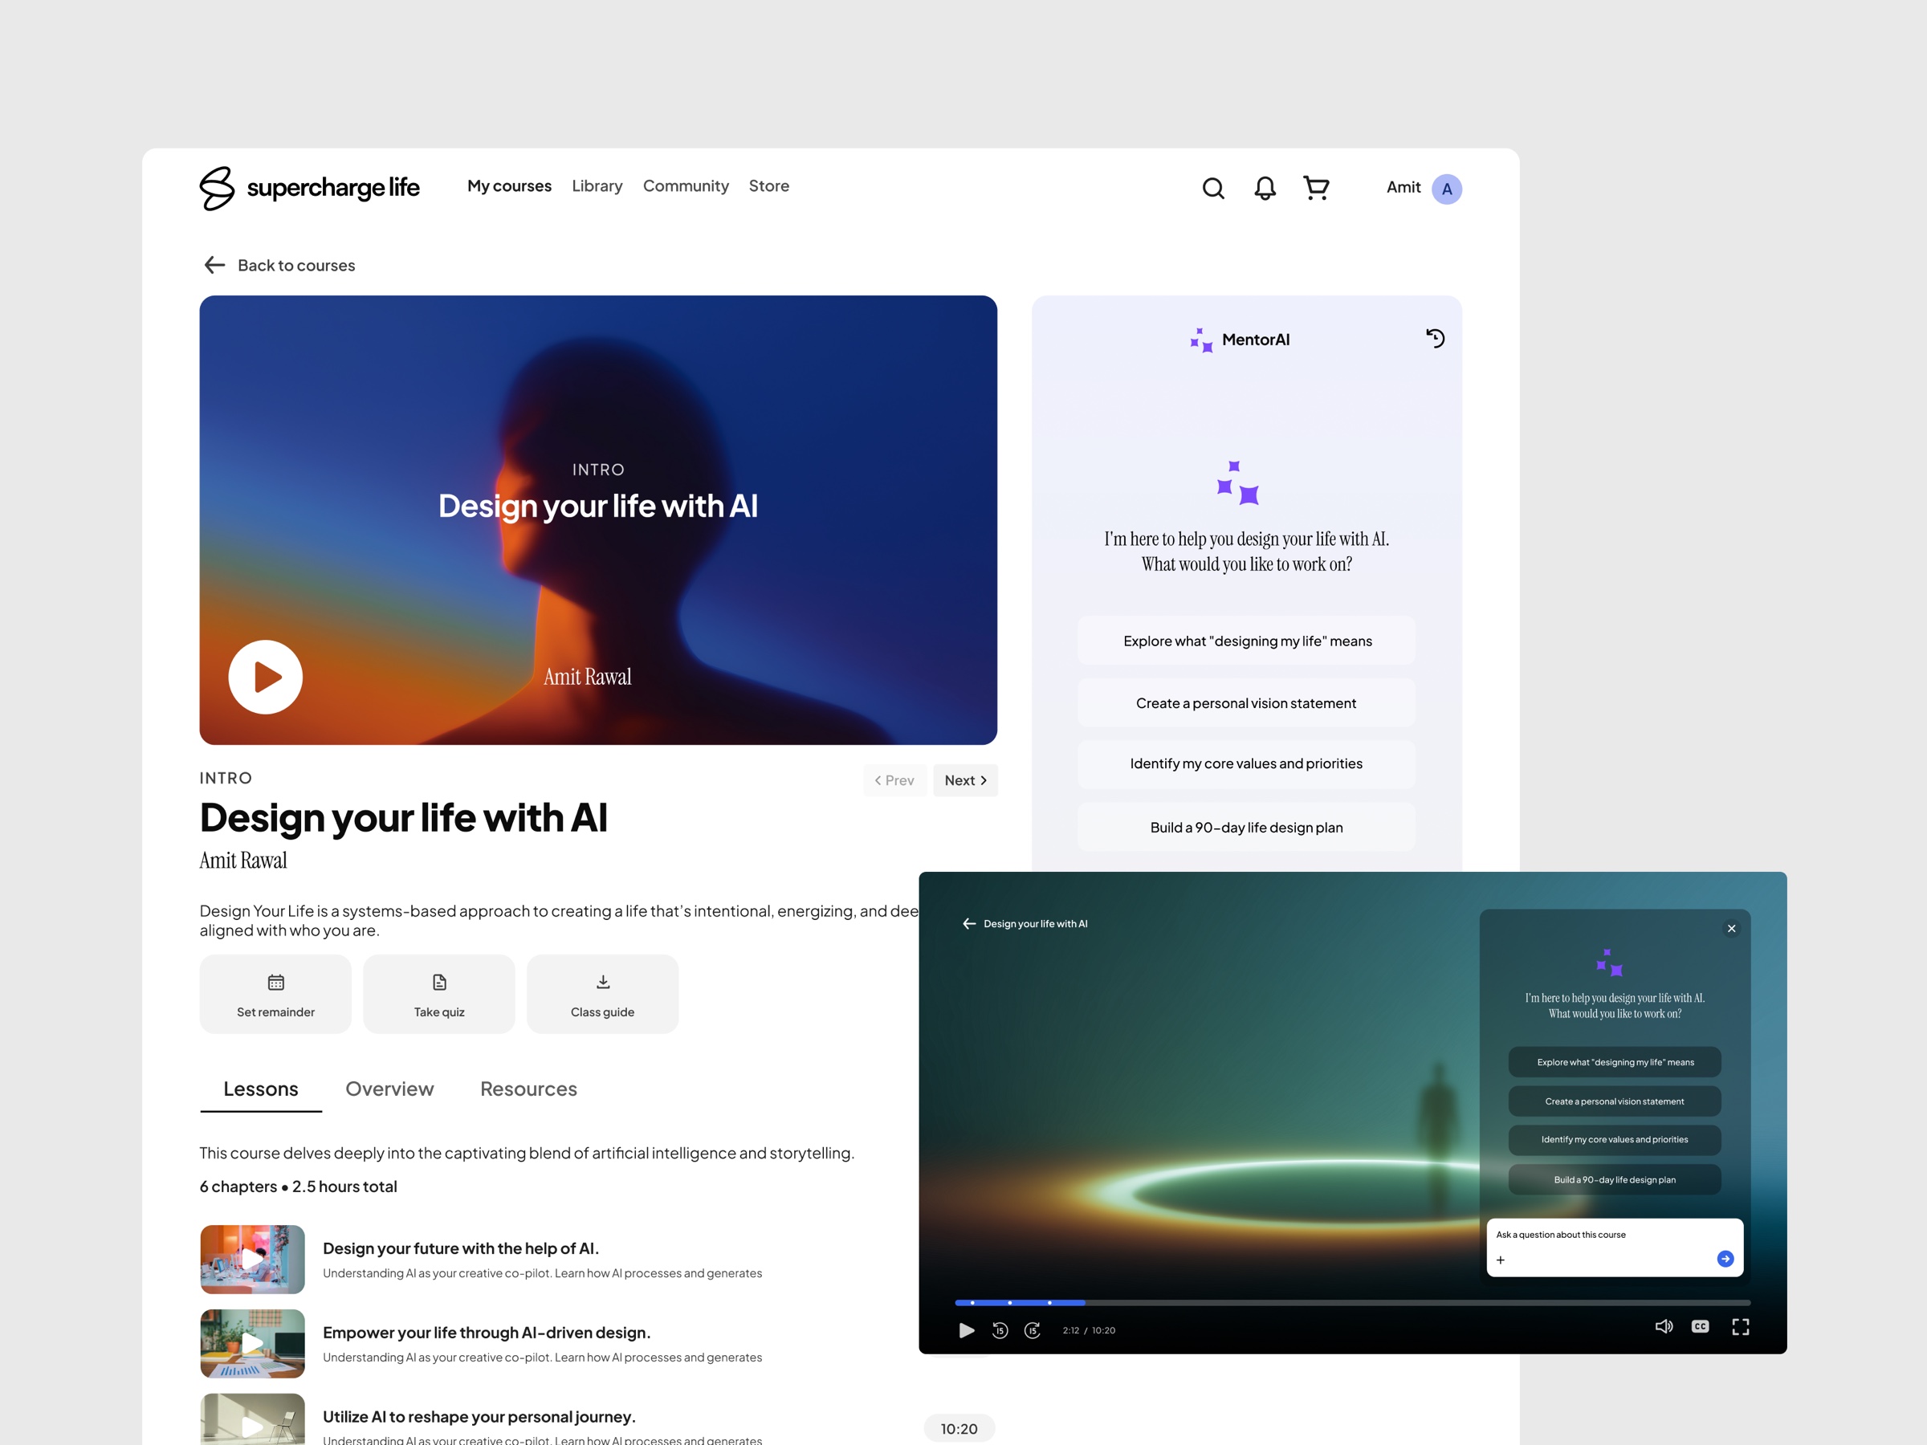Screen dimensions: 1927x1445
Task: Go back via arrow in video player
Action: (x=969, y=923)
